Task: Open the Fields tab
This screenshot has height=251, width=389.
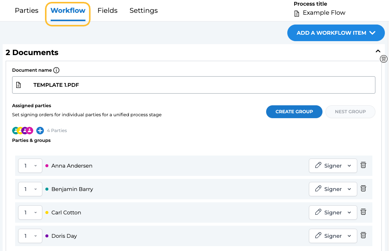Action: [x=107, y=11]
